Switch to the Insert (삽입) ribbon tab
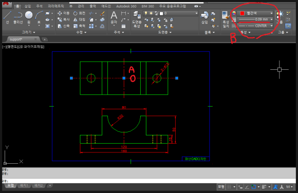298x193 pixels. click(x=28, y=6)
